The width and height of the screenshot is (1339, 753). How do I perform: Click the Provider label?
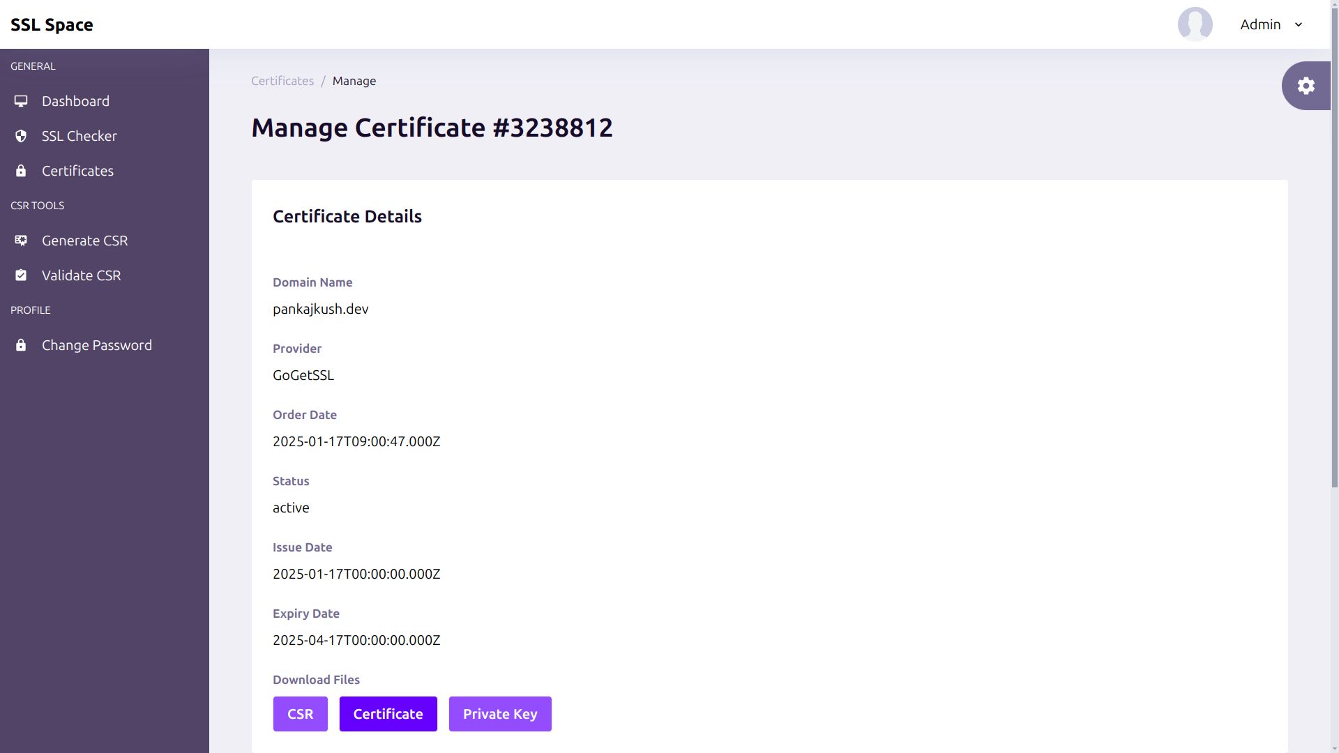(x=297, y=349)
